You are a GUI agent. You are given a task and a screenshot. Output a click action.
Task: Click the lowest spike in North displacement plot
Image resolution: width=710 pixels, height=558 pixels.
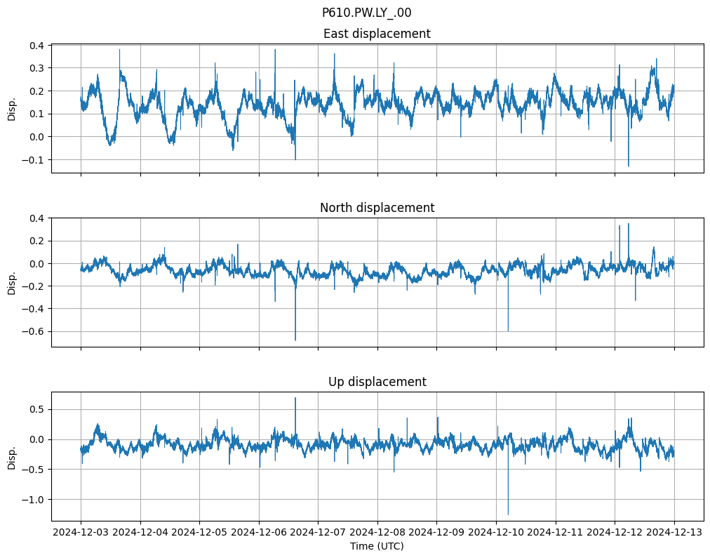[x=295, y=338]
